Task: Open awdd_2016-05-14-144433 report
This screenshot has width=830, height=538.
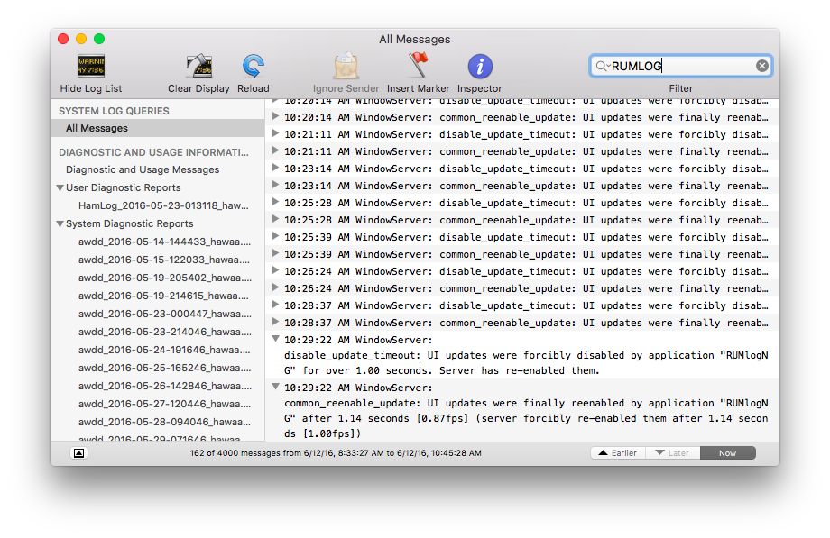Action: coord(164,242)
